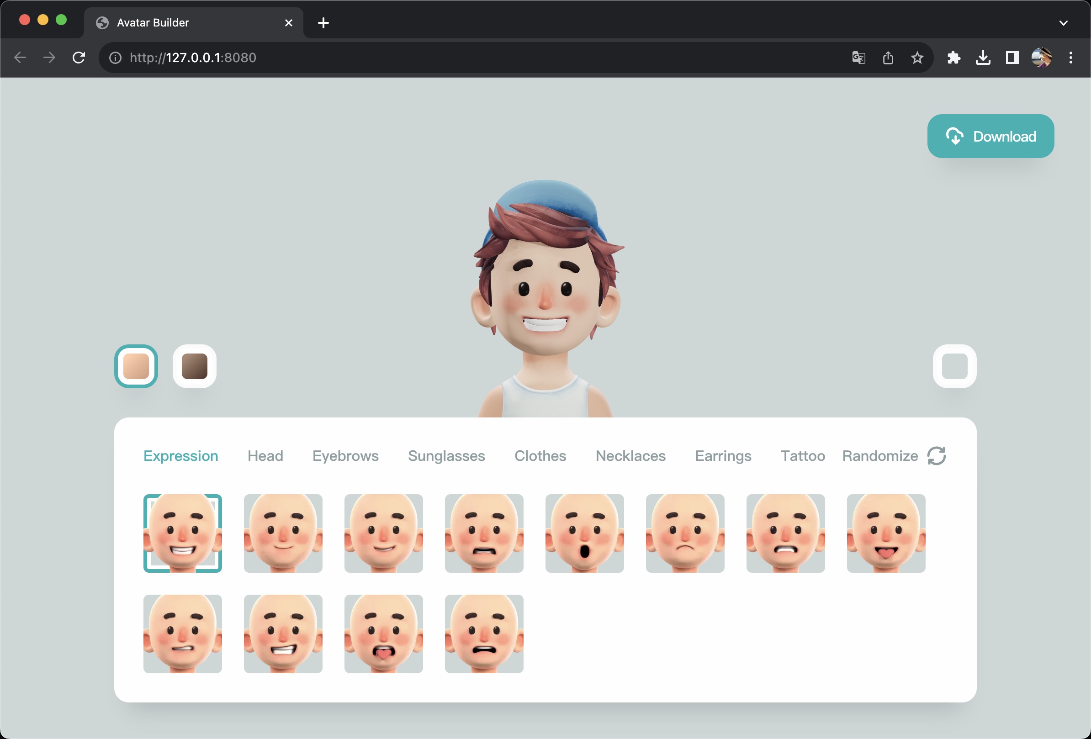Select the light skin tone swatch
Viewport: 1091px width, 739px height.
[136, 366]
